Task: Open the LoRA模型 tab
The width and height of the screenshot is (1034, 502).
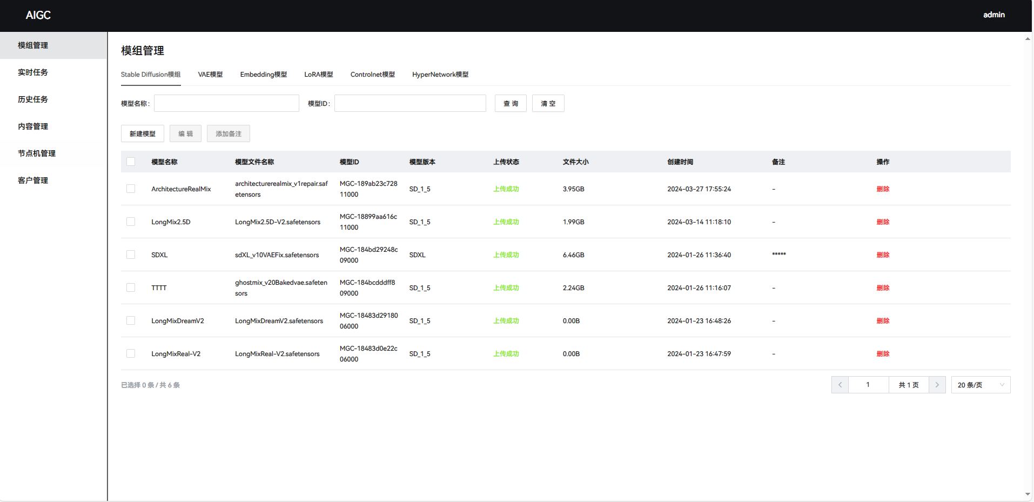Action: point(318,75)
